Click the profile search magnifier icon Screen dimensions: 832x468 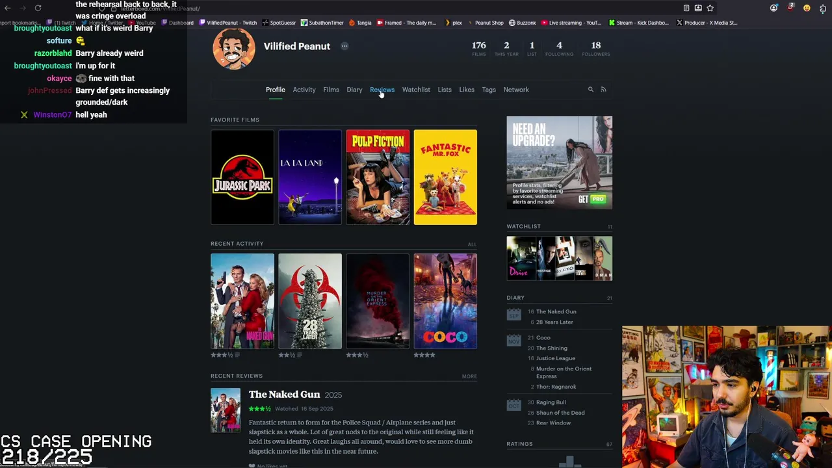click(x=590, y=90)
